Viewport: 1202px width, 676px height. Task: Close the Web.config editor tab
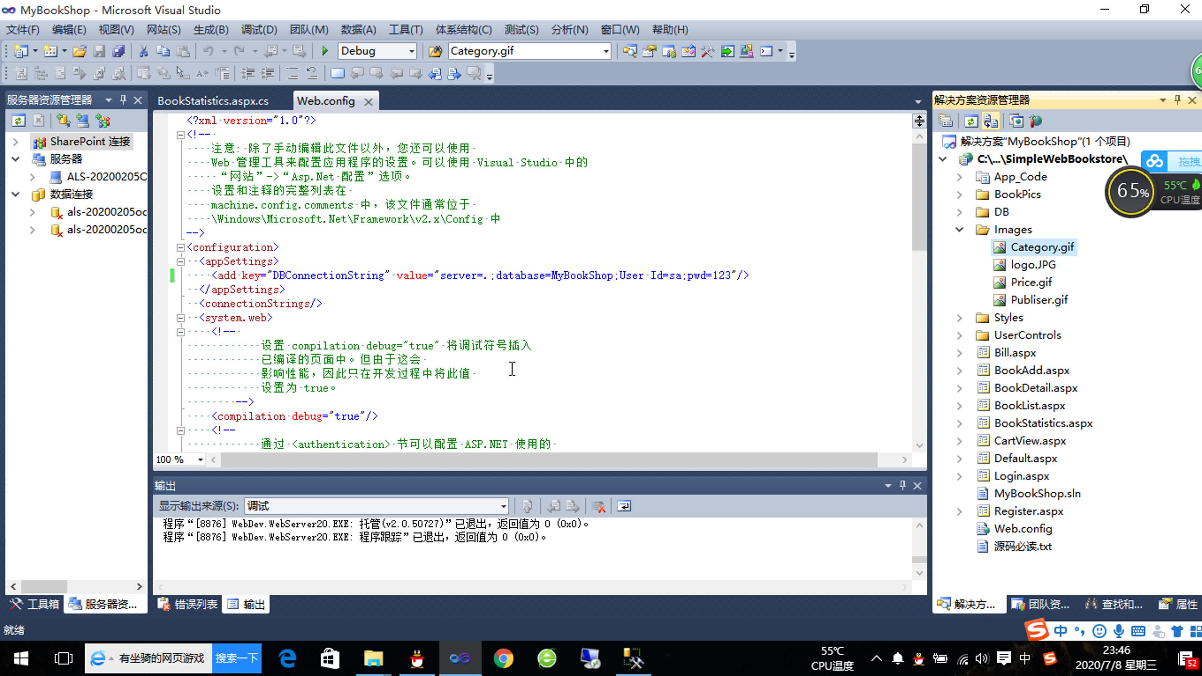click(368, 102)
